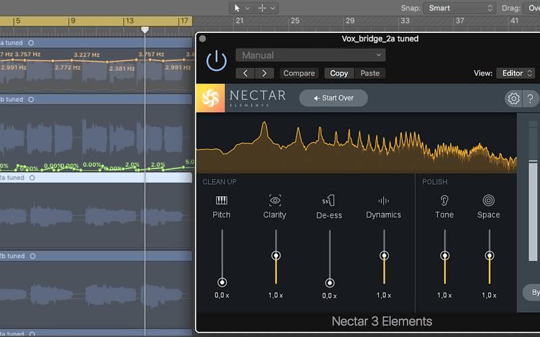Select the Dynamics waveform icon

[383, 200]
